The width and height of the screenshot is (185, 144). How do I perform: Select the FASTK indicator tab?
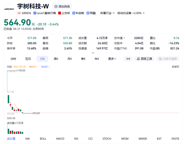coord(175,139)
